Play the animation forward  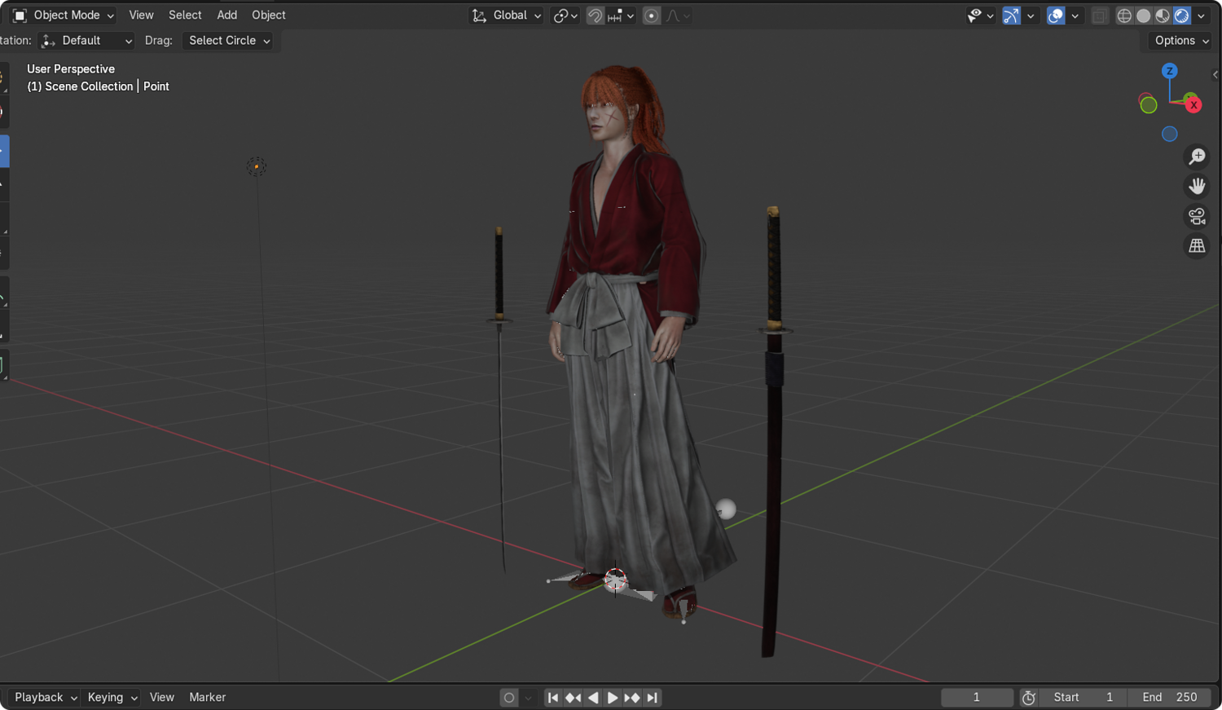[x=612, y=698]
